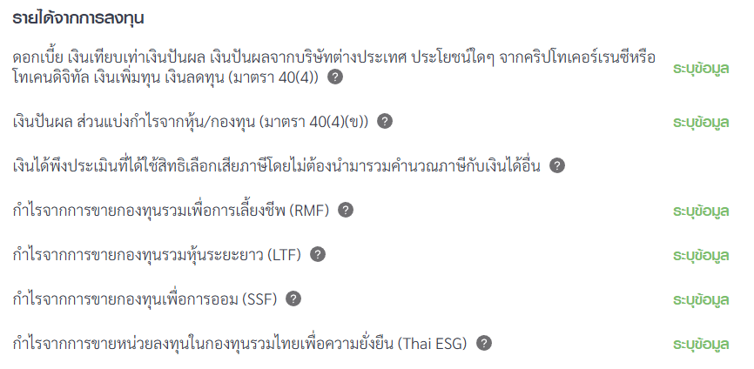Viewport: 754px width, 369px height.
Task: Show help for เงินได้พึงประเมิน tax option row
Action: [557, 165]
